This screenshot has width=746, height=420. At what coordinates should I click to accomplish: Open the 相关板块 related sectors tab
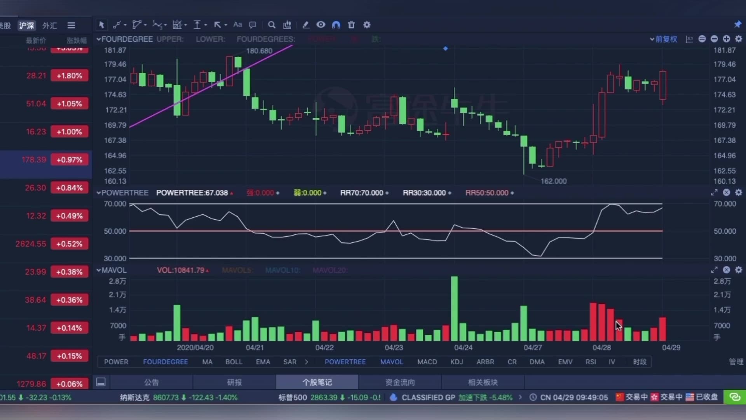[483, 382]
